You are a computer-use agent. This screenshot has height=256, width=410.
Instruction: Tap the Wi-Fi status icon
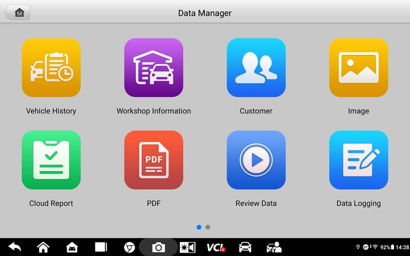tap(375, 247)
